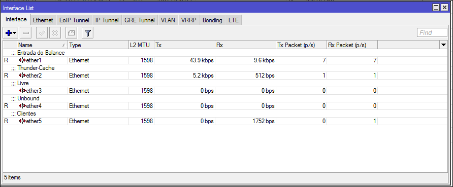The height and width of the screenshot is (187, 453).
Task: Switch to the Interface tab
Action: (x=16, y=20)
